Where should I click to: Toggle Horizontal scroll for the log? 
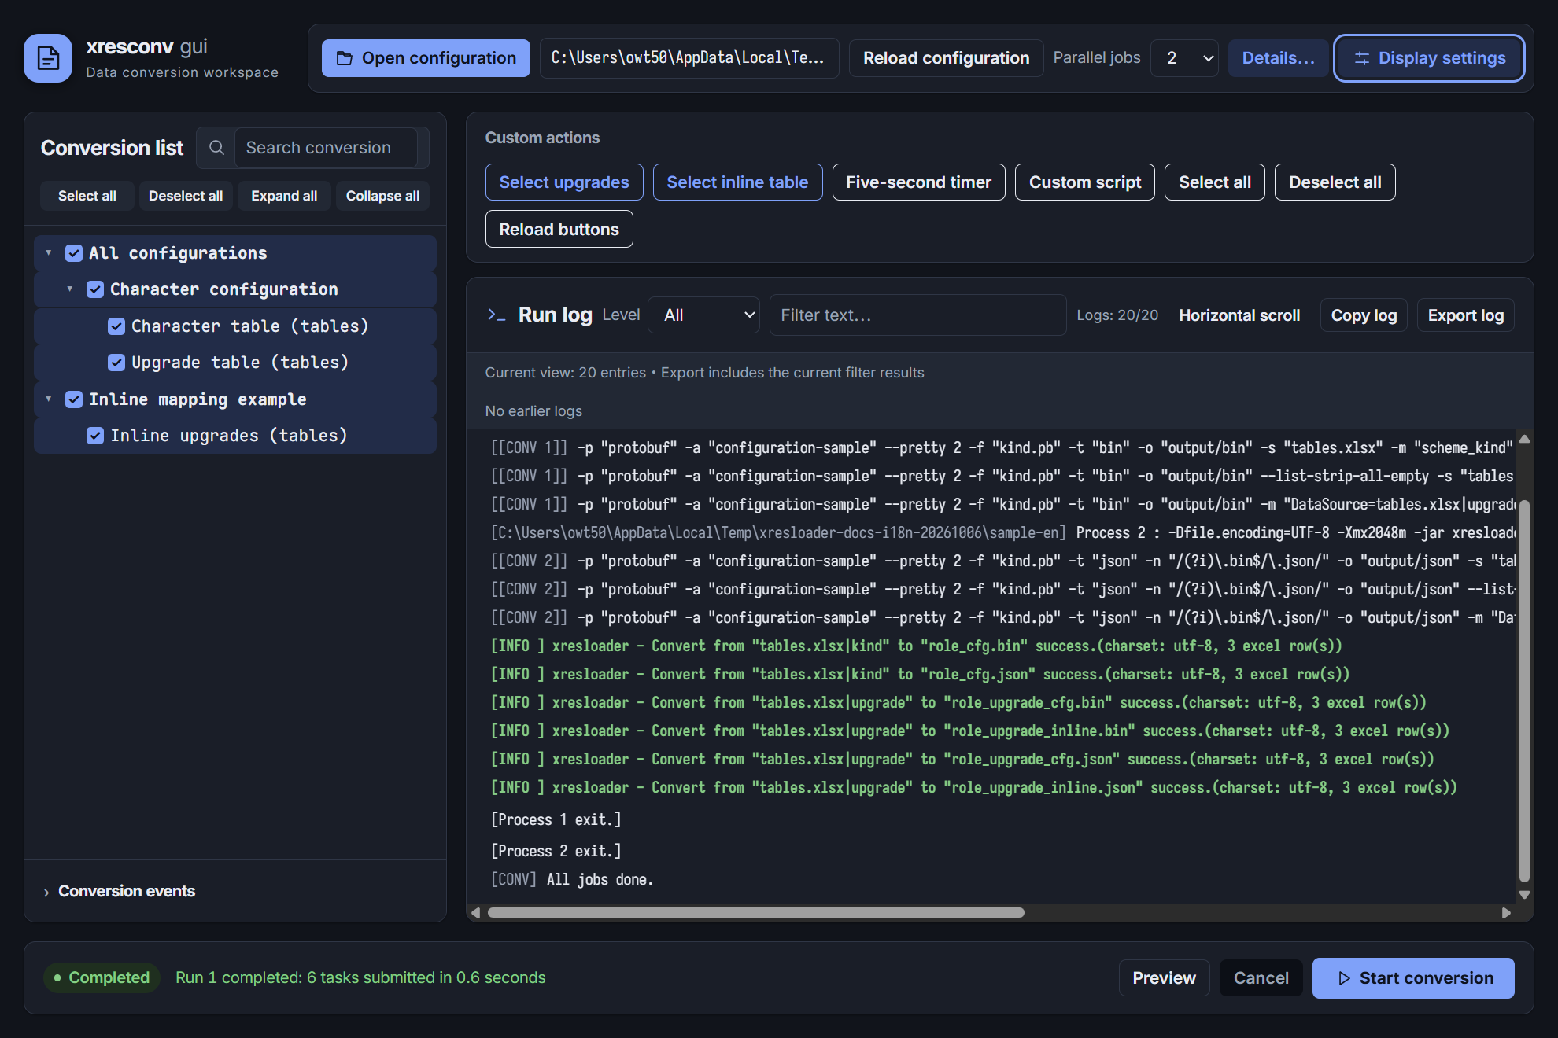tap(1239, 315)
